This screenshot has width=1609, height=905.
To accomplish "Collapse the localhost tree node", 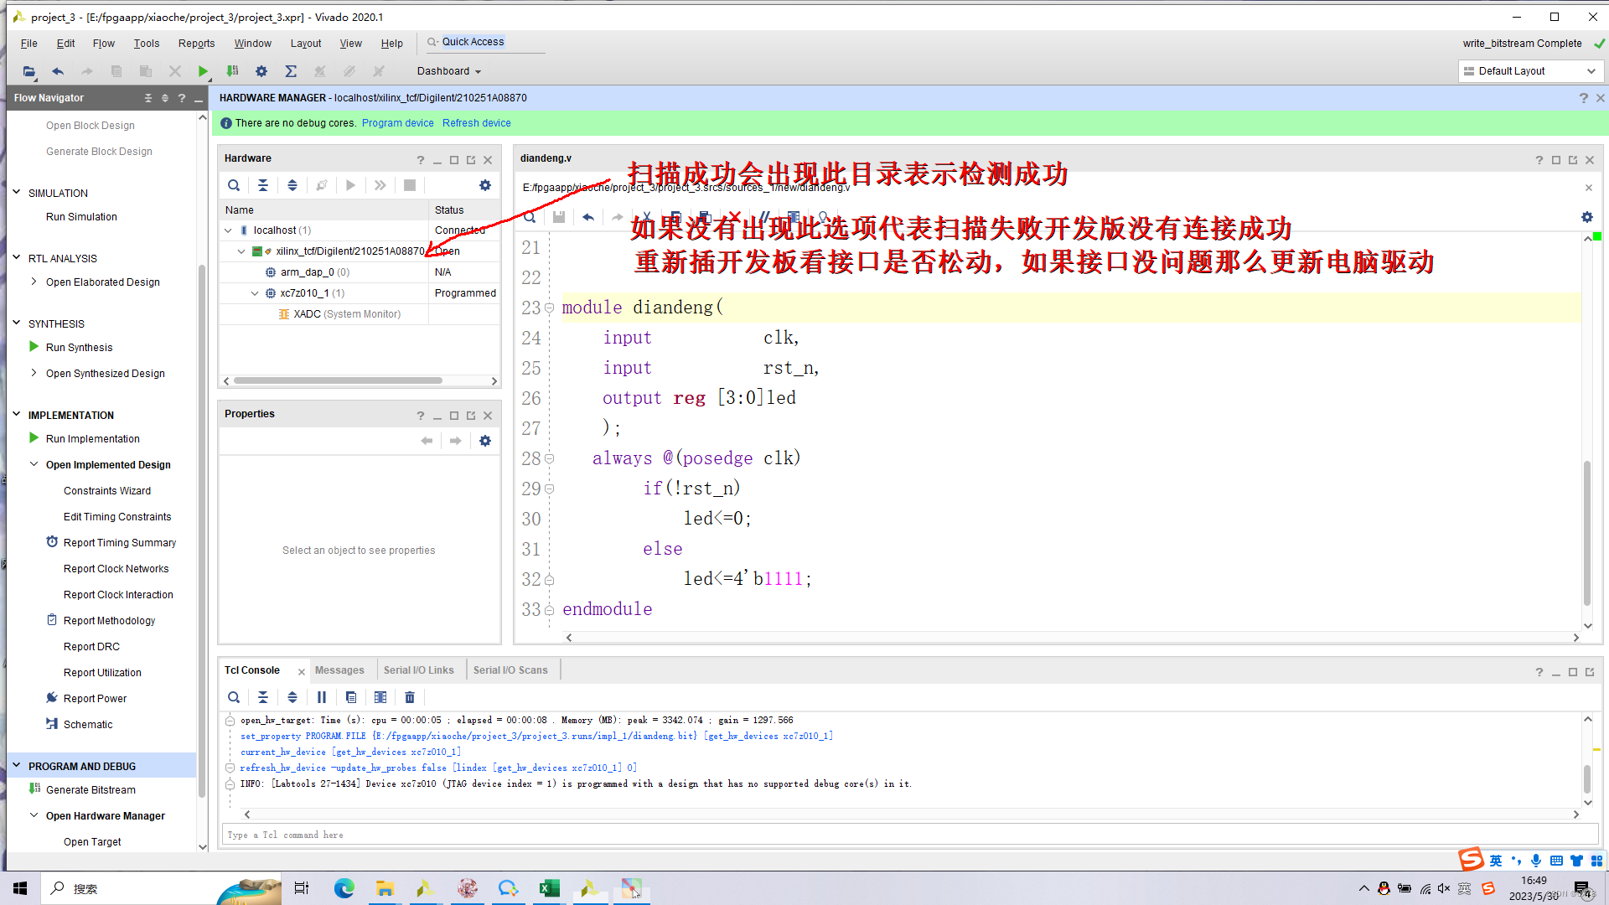I will [228, 230].
